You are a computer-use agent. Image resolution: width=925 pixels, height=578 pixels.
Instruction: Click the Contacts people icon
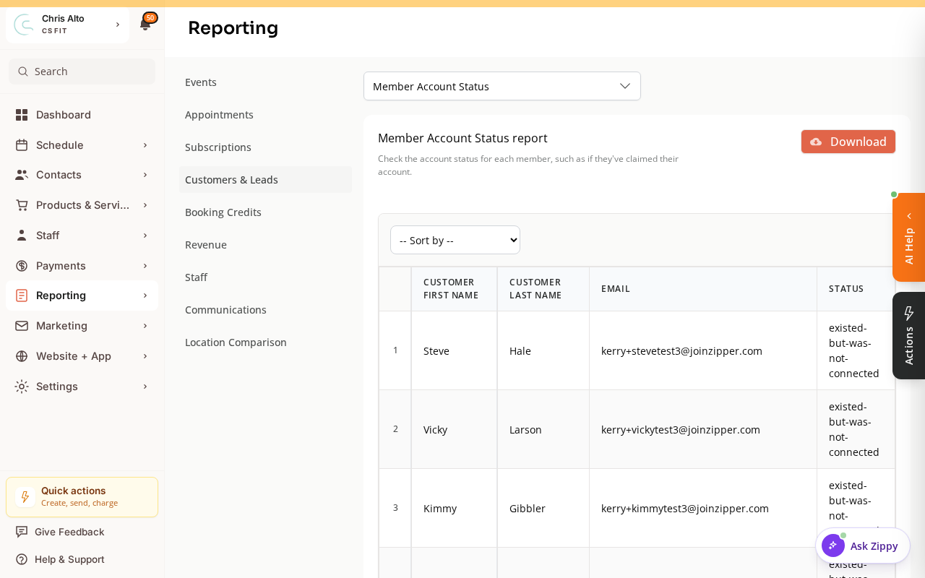[22, 175]
